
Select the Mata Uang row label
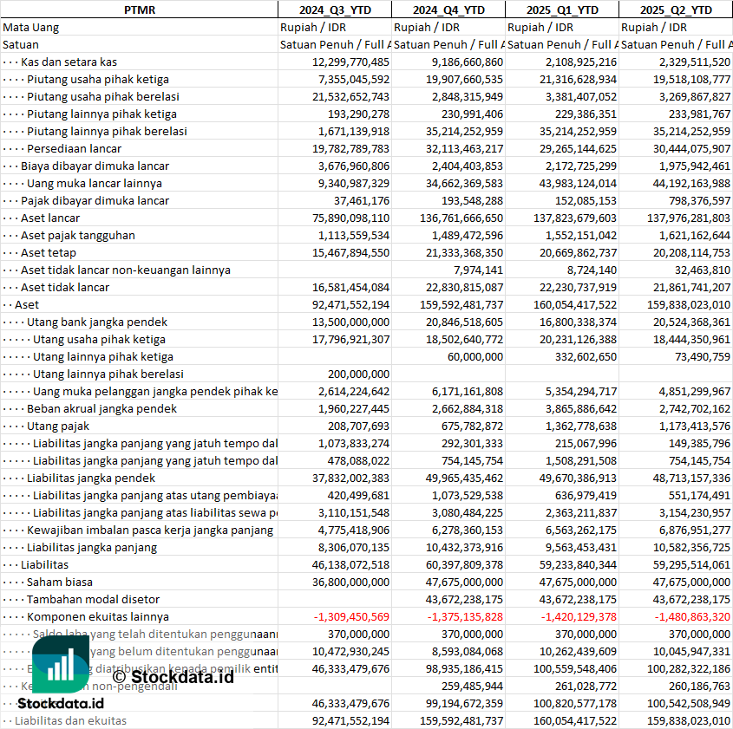[31, 27]
